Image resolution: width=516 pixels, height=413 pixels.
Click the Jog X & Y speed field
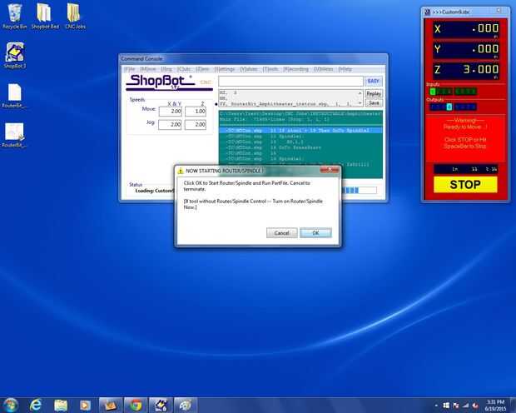click(170, 125)
